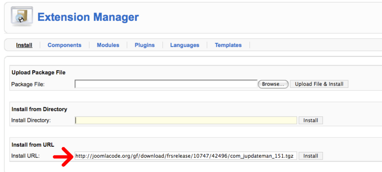Click Install next to Install Directory
This screenshot has width=382, height=172.
[x=311, y=120]
